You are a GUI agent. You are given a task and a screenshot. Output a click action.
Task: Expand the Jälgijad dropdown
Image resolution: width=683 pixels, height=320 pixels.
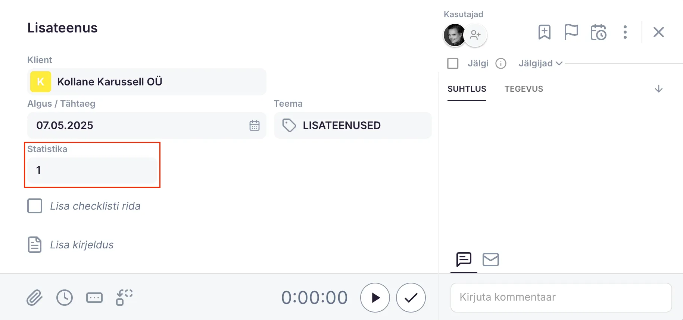540,63
